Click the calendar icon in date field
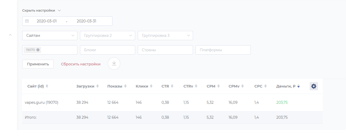 [x=27, y=21]
